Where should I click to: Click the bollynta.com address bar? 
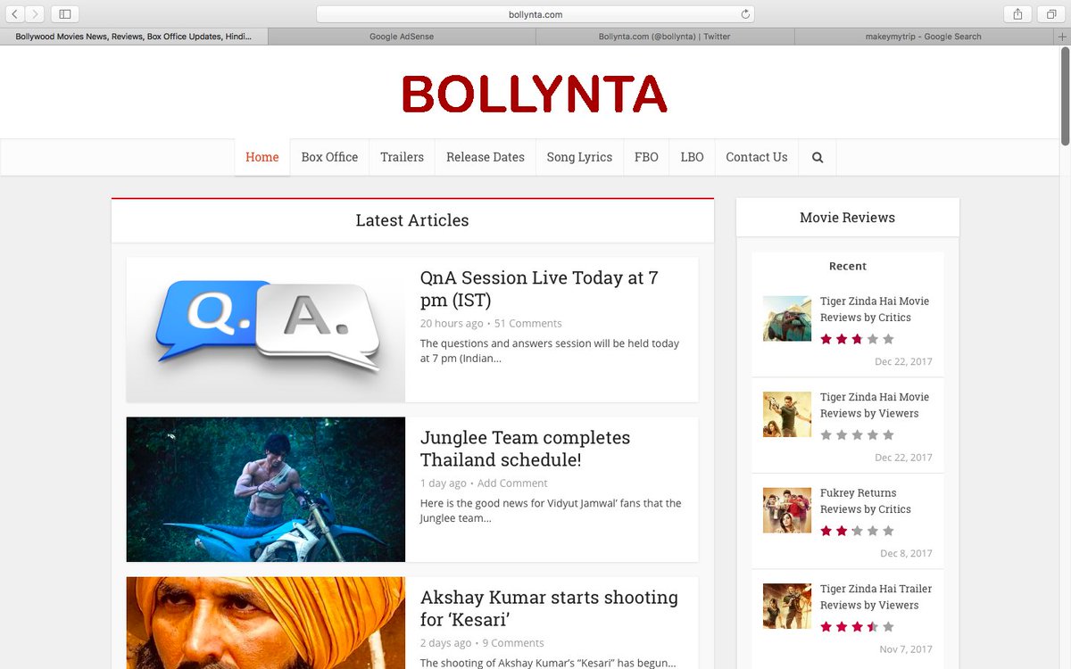[x=535, y=14]
